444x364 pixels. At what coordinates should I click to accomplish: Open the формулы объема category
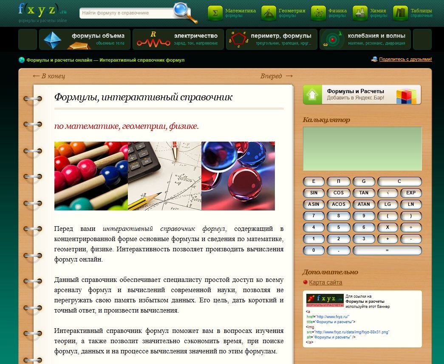tap(85, 39)
